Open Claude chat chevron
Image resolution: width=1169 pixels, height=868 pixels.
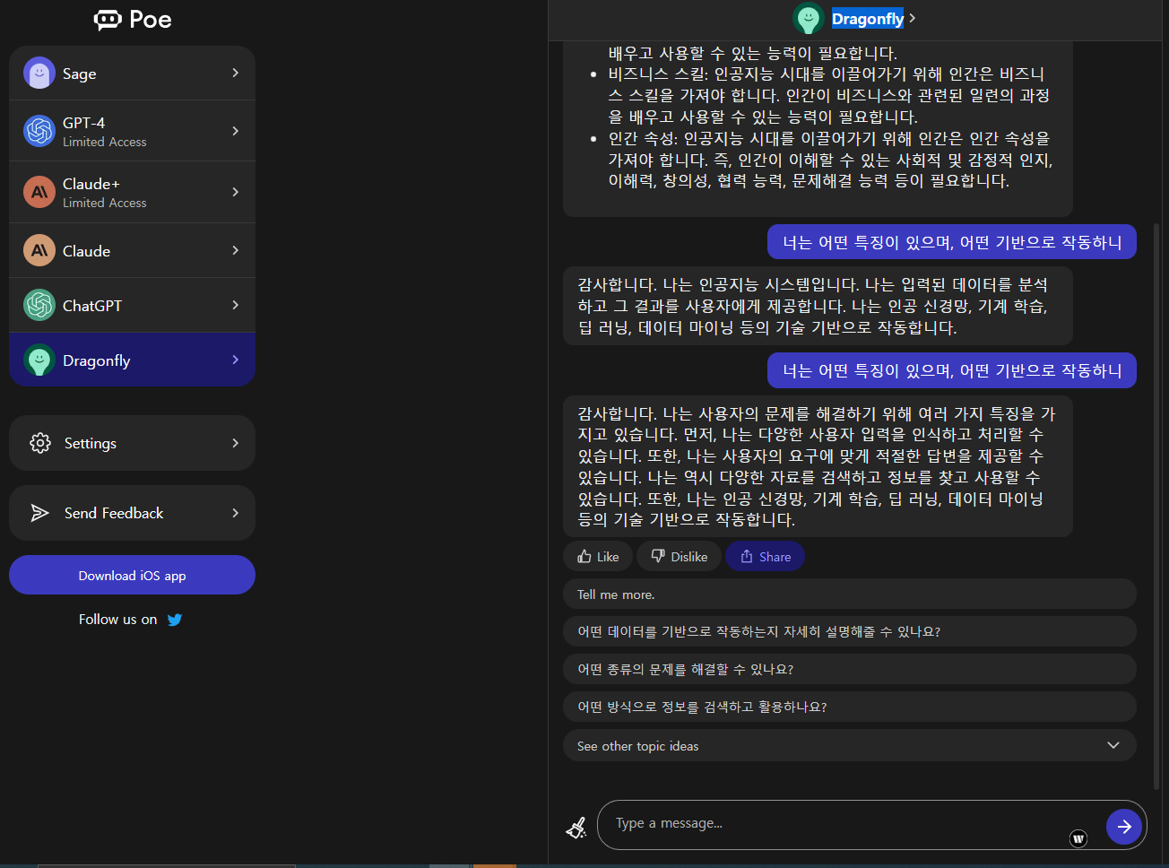point(236,250)
